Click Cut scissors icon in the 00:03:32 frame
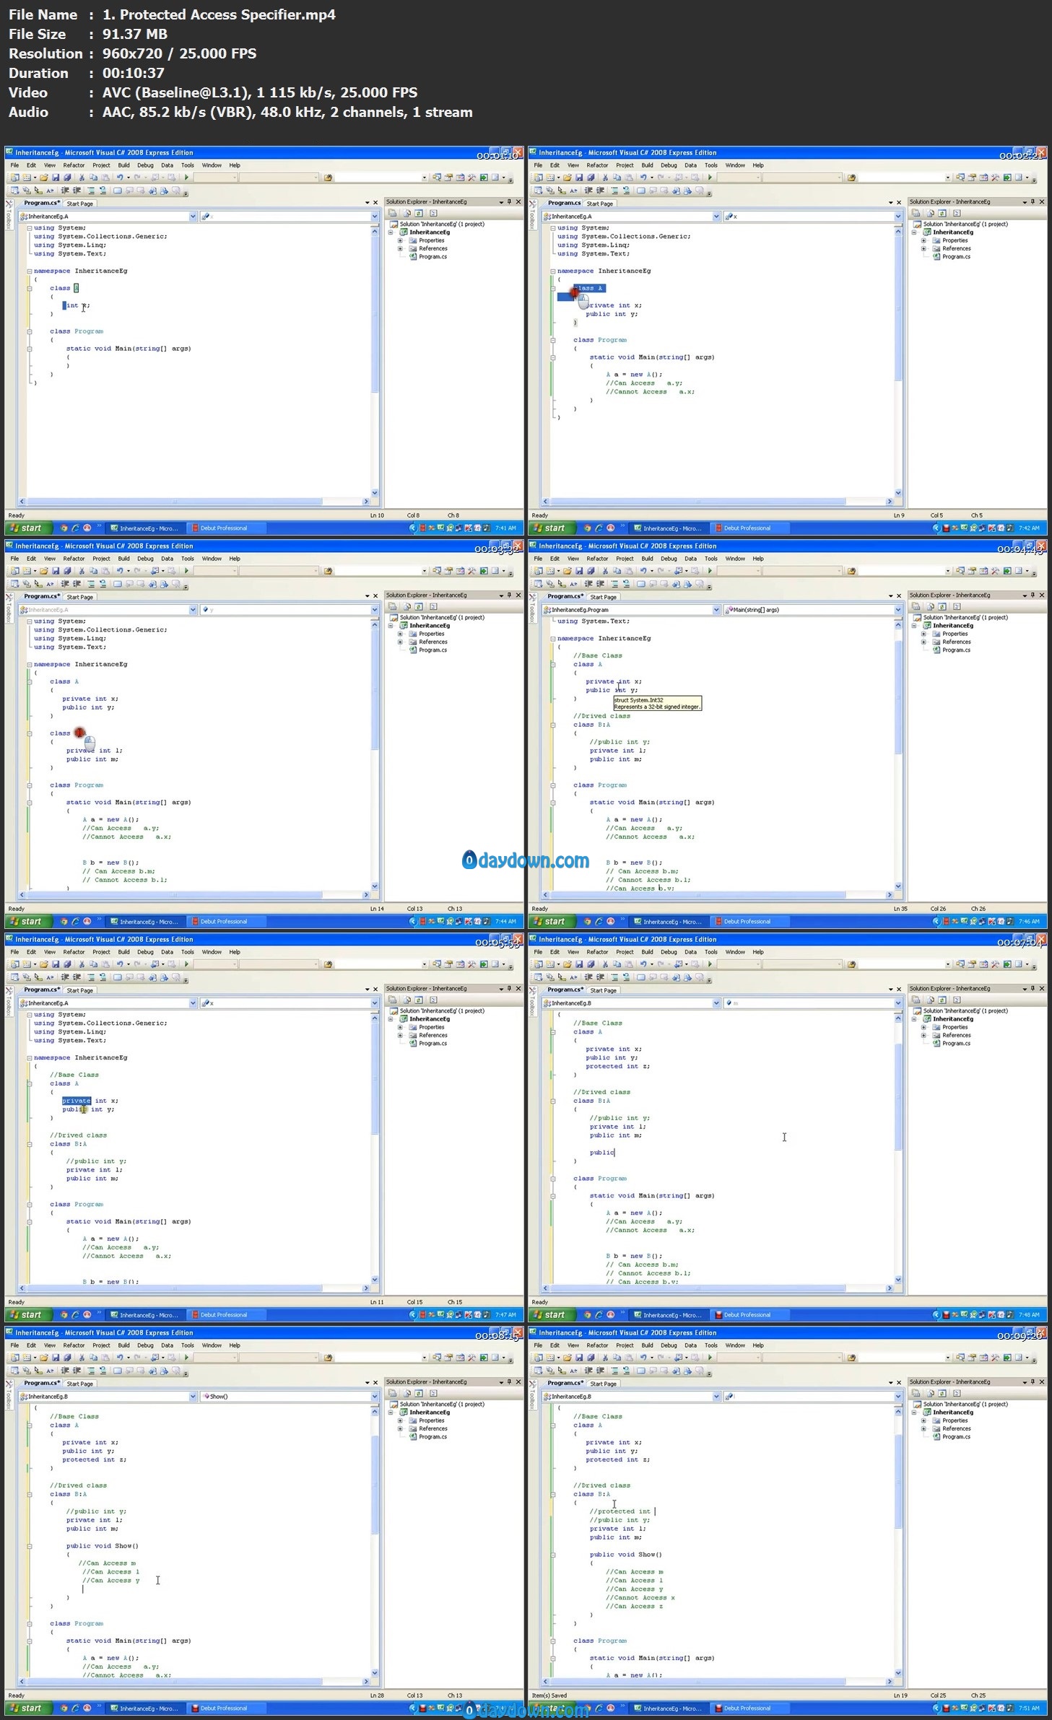Image resolution: width=1052 pixels, height=1720 pixels. (x=82, y=571)
